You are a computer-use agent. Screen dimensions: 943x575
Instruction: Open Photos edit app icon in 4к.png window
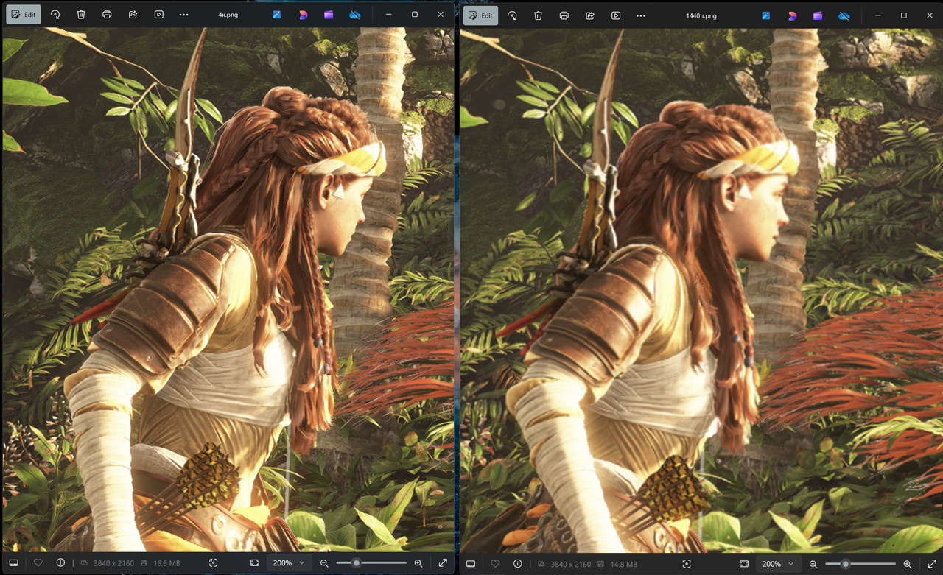277,15
